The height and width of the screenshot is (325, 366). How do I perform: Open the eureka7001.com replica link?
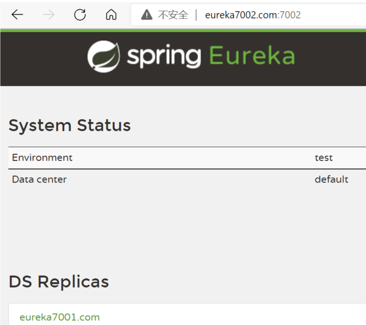point(59,317)
